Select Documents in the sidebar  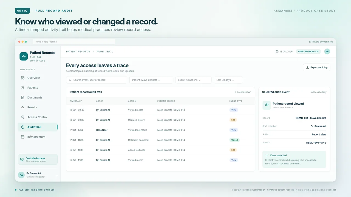click(38, 97)
